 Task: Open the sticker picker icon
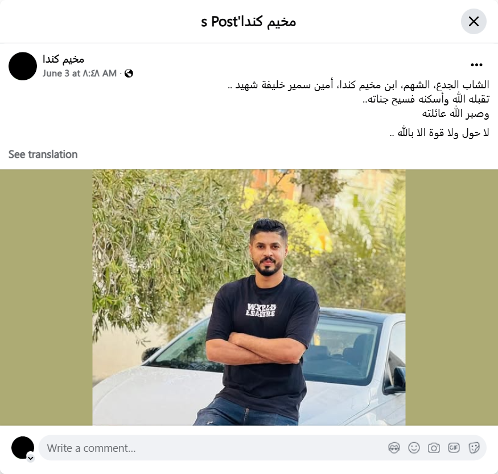474,448
